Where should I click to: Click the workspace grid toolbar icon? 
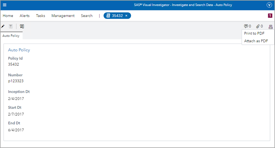(22, 26)
